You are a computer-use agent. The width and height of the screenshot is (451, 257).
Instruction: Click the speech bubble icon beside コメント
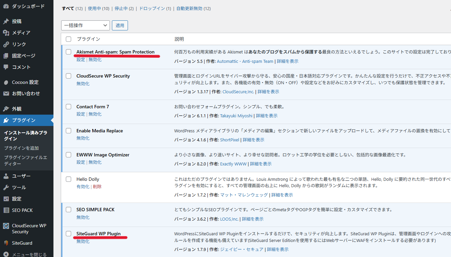pos(6,67)
